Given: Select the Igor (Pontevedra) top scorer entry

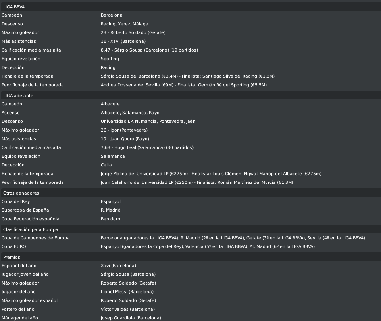Looking at the screenshot, I should click(x=124, y=130).
